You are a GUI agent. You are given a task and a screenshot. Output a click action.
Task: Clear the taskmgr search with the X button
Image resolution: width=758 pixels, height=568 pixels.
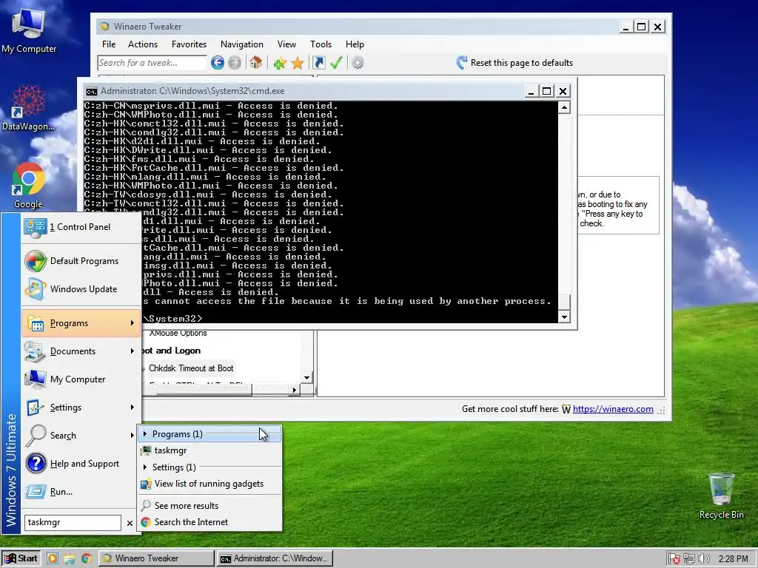[130, 523]
